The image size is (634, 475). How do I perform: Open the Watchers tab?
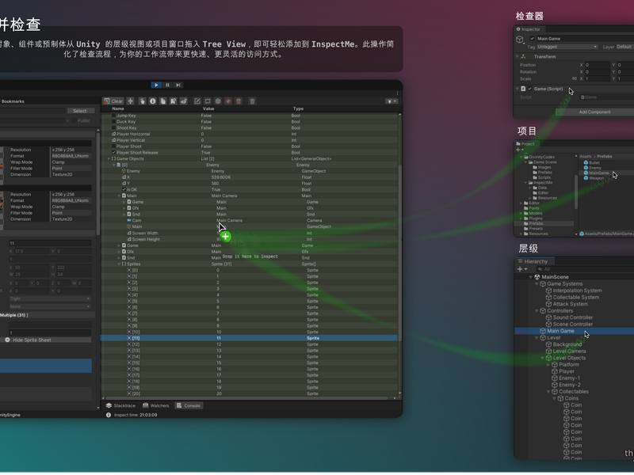(x=155, y=406)
